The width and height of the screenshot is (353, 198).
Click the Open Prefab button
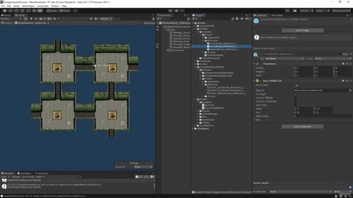[303, 30]
